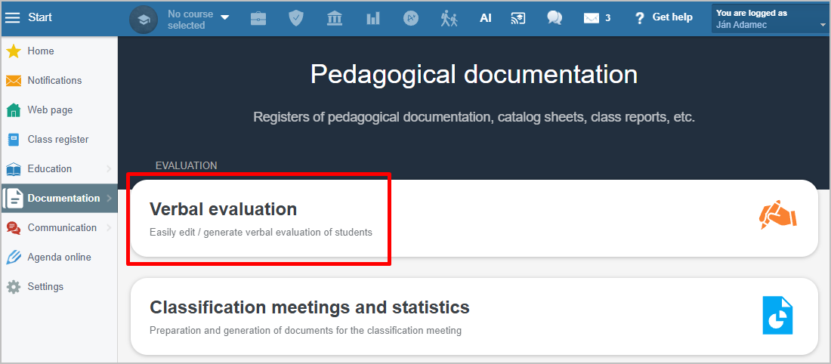Open the chat bubbles icon
831x364 pixels.
click(x=555, y=18)
